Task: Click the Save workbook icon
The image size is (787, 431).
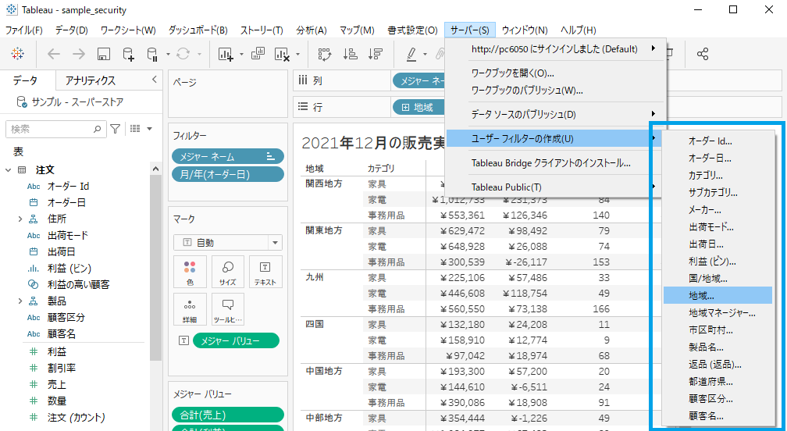Action: click(103, 54)
